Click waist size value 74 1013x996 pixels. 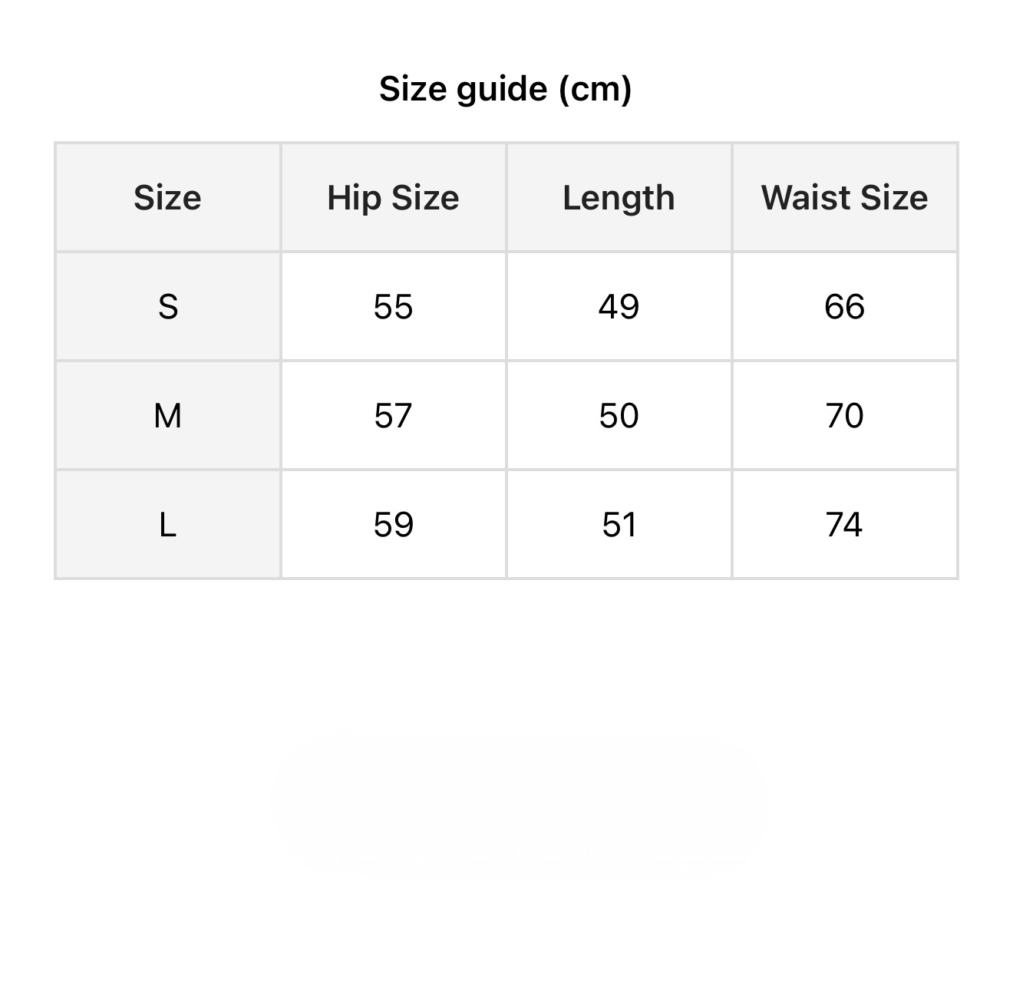click(x=844, y=525)
